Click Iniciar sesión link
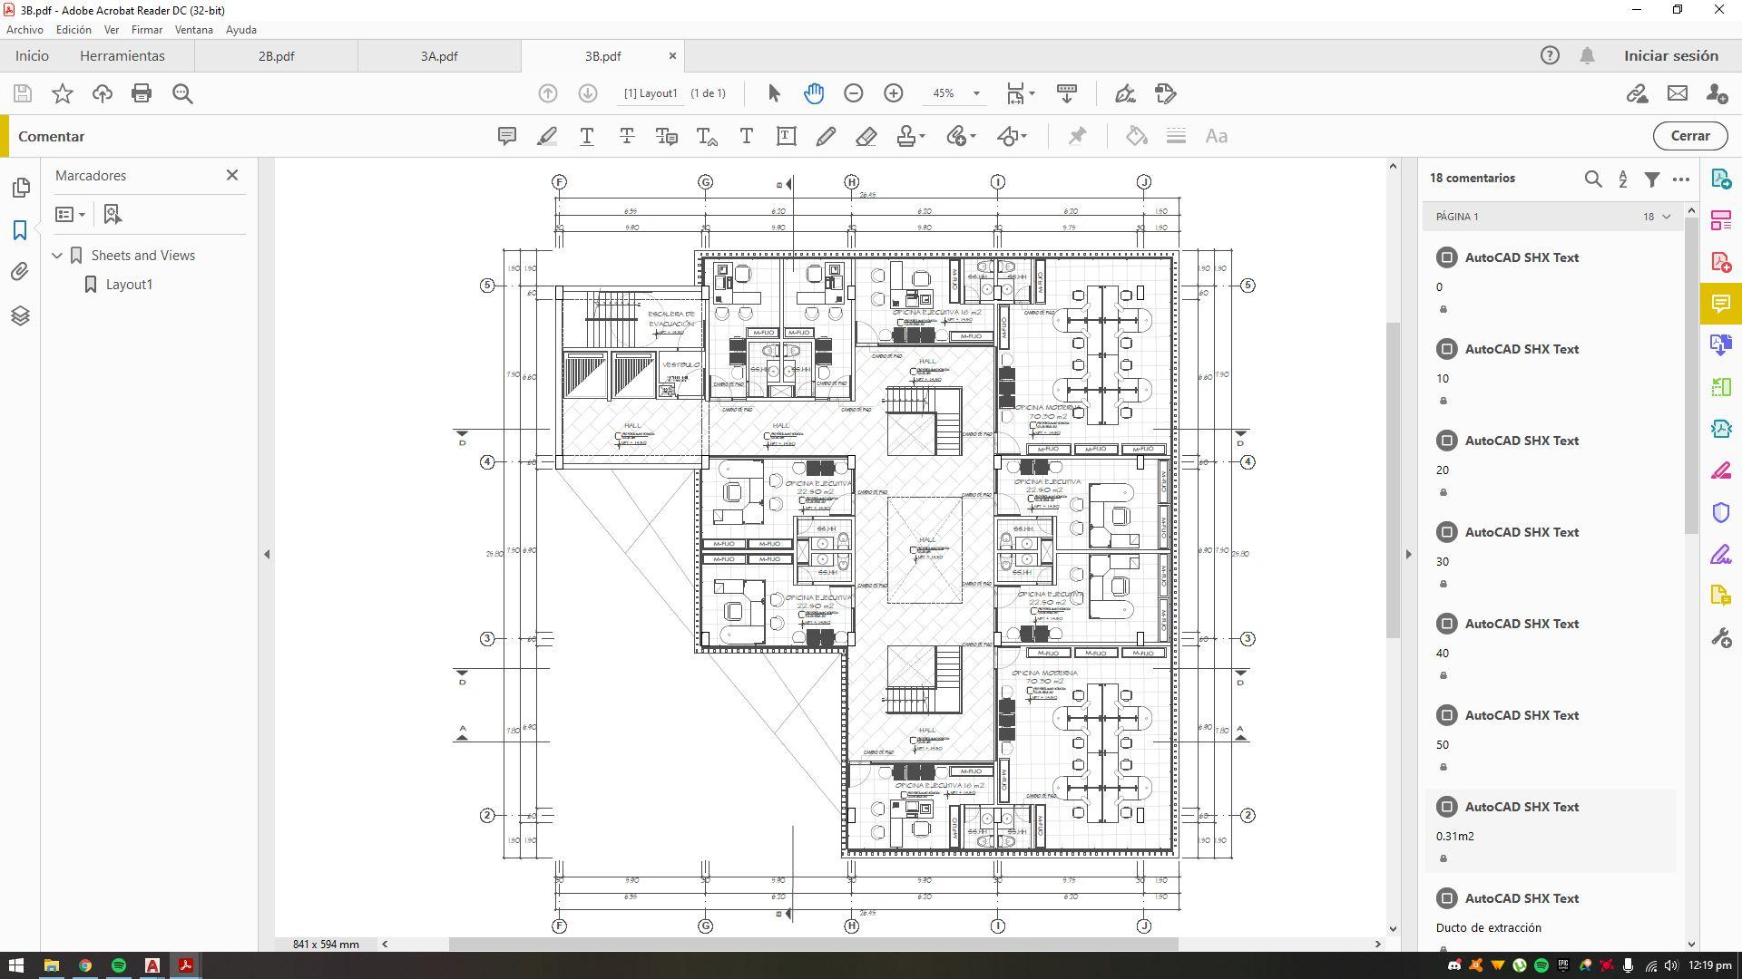 [1670, 56]
